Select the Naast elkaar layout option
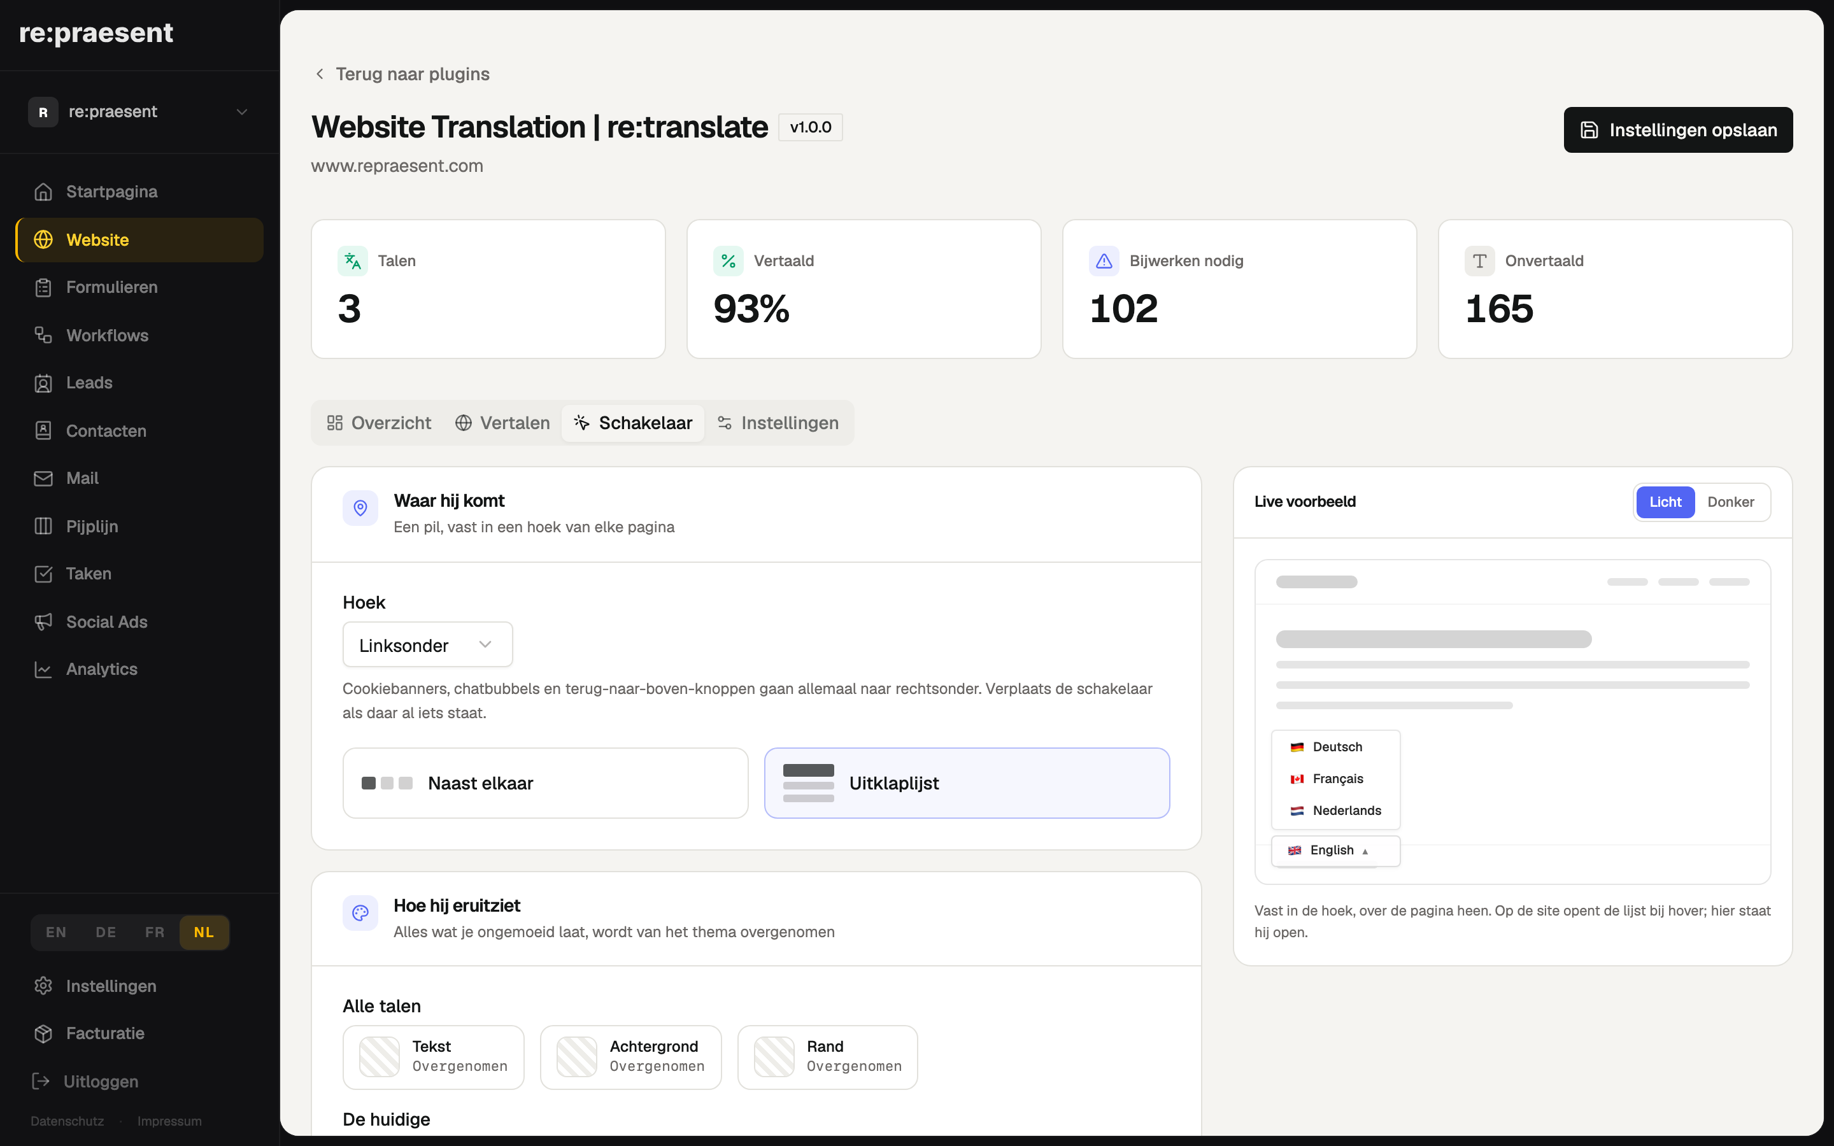This screenshot has height=1146, width=1834. click(x=546, y=783)
